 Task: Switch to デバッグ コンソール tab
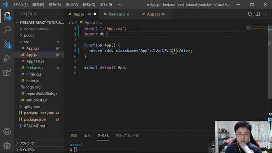[127, 136]
